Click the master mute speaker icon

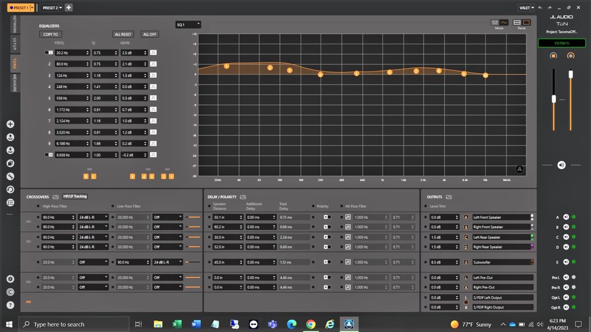point(562,165)
